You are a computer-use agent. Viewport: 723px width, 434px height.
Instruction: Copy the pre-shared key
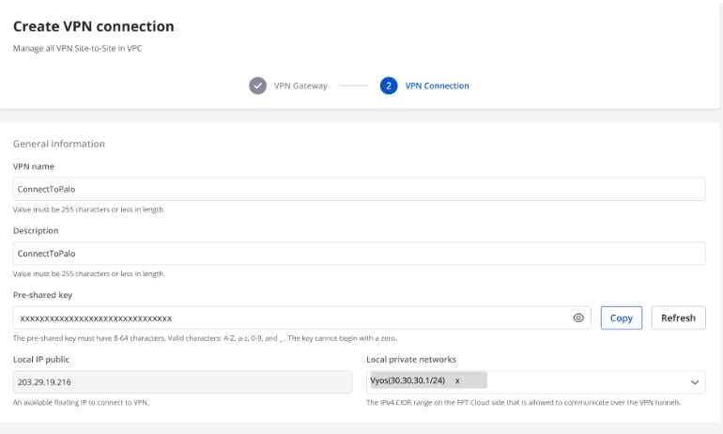click(x=621, y=318)
